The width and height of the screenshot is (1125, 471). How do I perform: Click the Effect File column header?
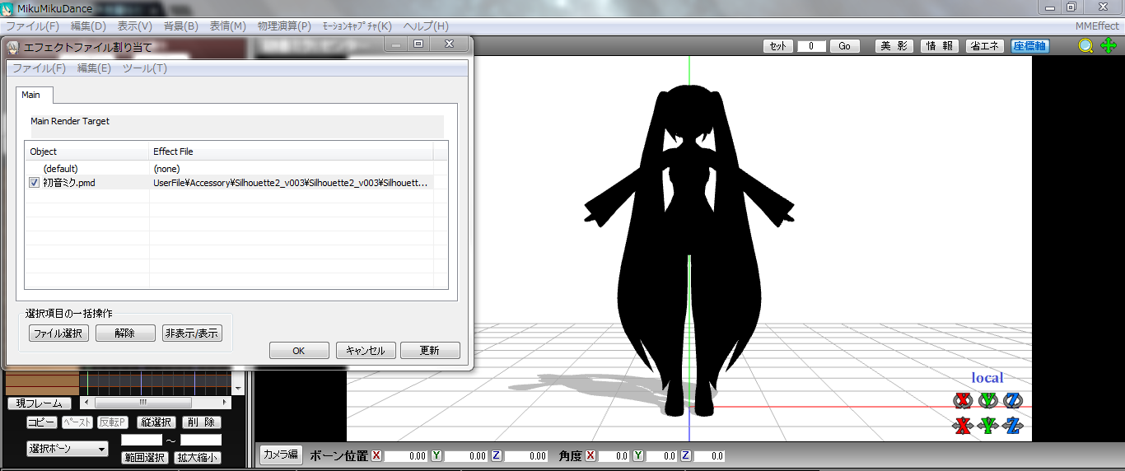[292, 152]
